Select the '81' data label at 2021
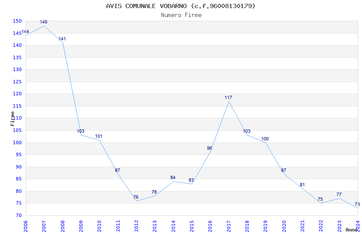The height and width of the screenshot is (234, 362). pos(302,185)
